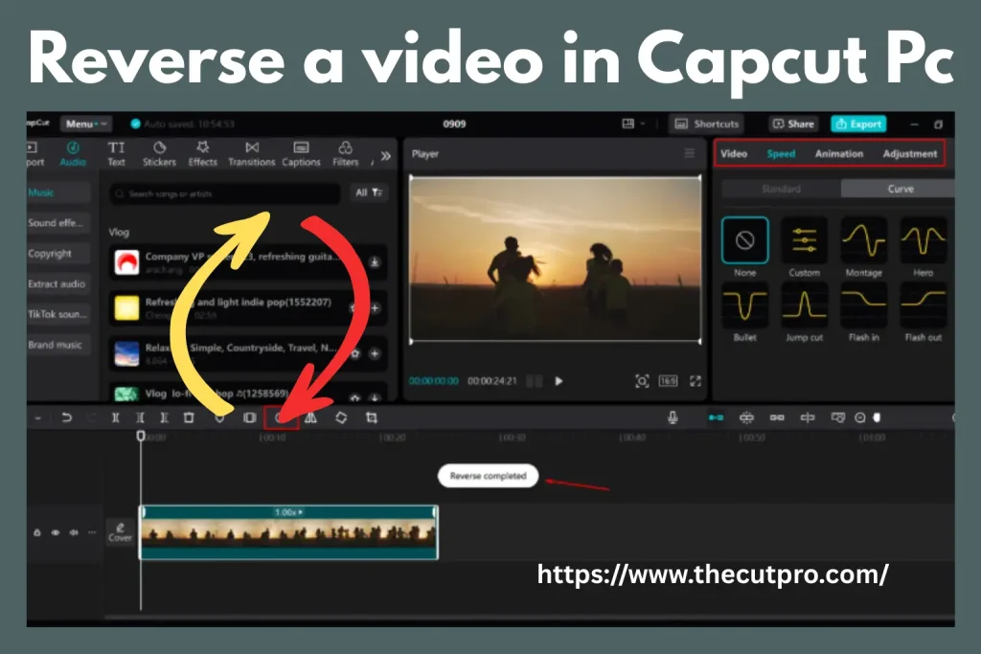Switch to the Speed tab
Viewport: 981px width, 654px height.
(781, 153)
